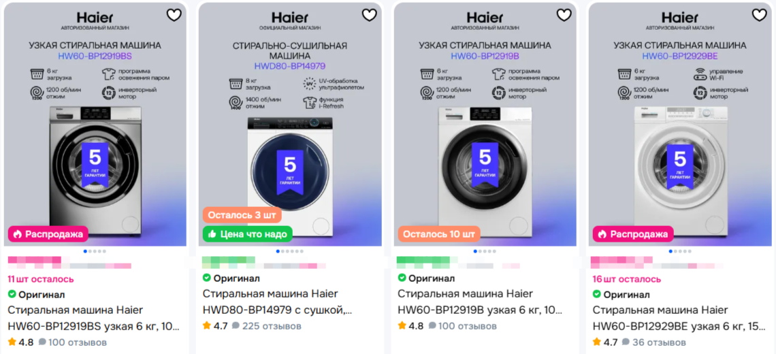Add HW60-BP12919BS washer to favorites heart
The image size is (776, 354).
tap(174, 16)
